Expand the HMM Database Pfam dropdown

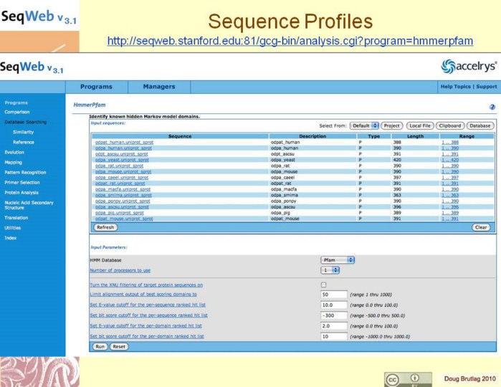[x=337, y=259]
